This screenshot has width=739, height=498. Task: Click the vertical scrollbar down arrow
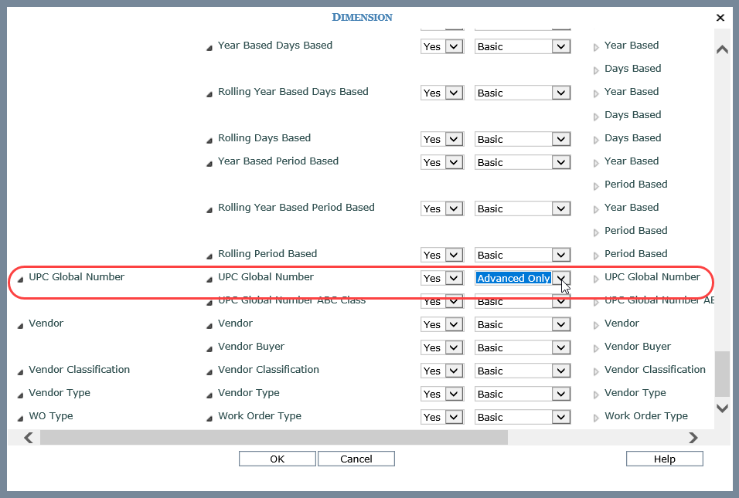pyautogui.click(x=722, y=408)
